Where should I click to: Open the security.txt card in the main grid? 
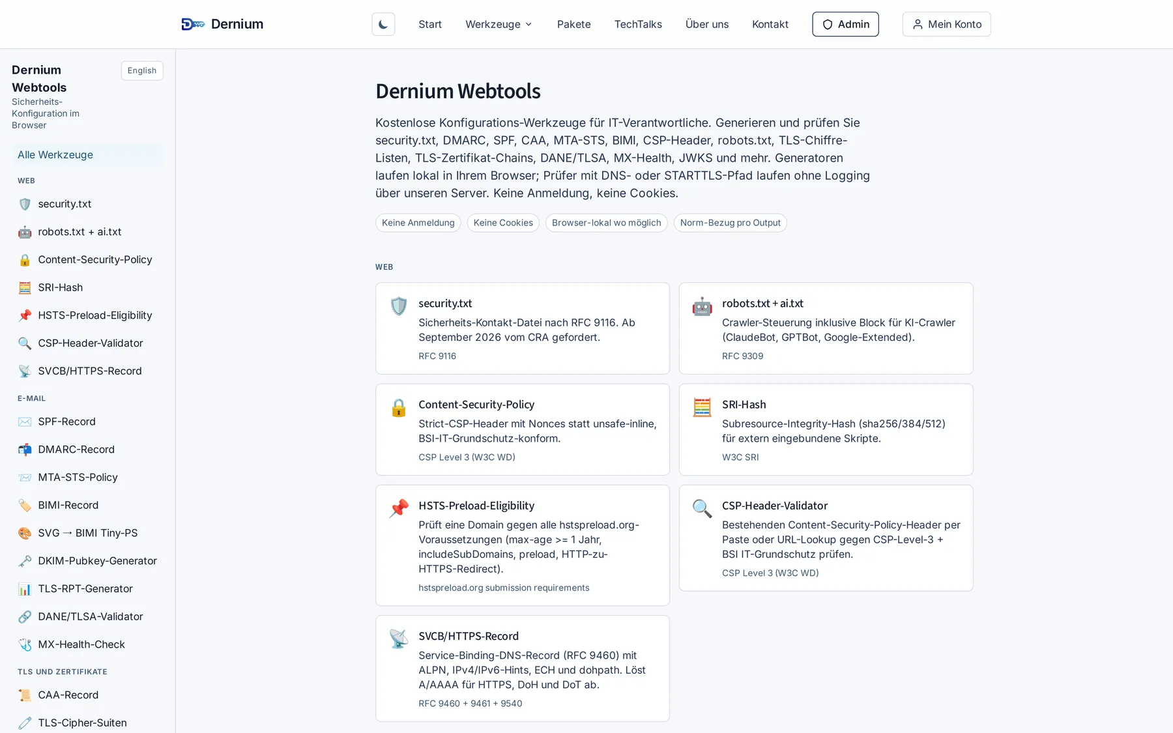point(523,328)
